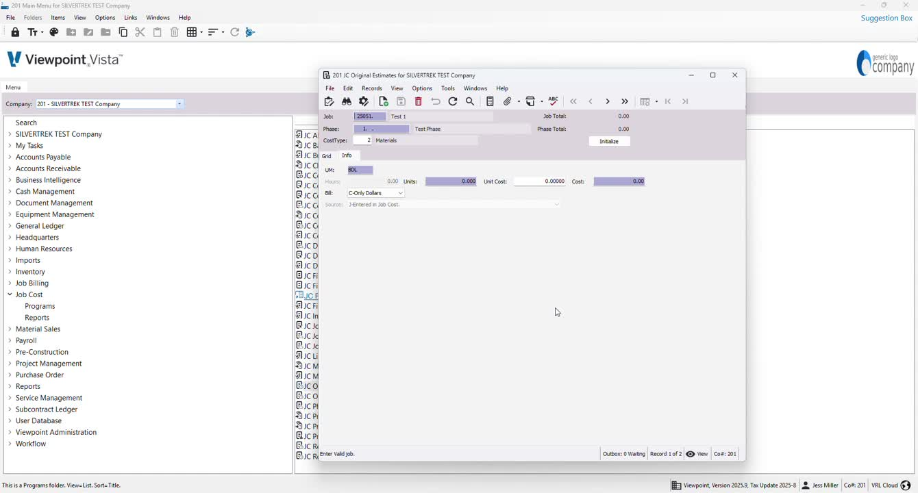918x493 pixels.
Task: Go to last record double-right arrows
Action: [x=625, y=101]
